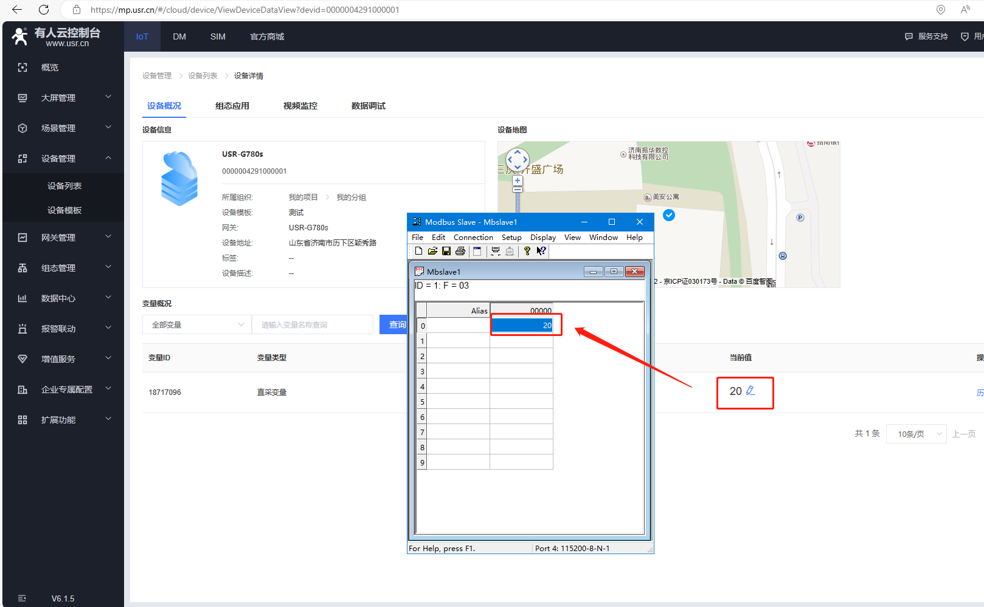Click the Open file icon in Modbus Slave
Viewport: 984px width, 607px height.
pyautogui.click(x=432, y=251)
